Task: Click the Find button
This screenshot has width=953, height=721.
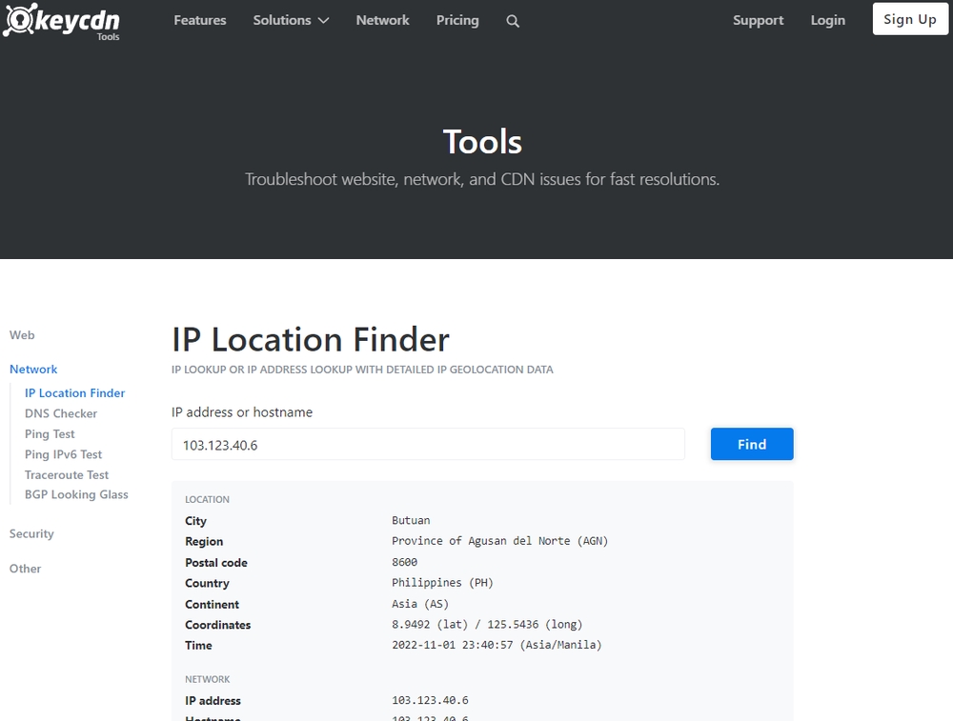Action: point(752,444)
